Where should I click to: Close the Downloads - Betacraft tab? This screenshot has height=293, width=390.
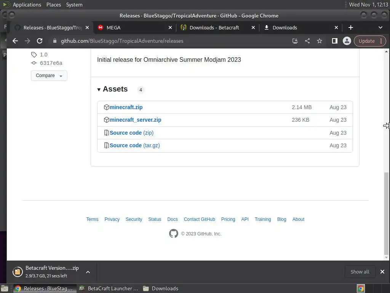[253, 27]
